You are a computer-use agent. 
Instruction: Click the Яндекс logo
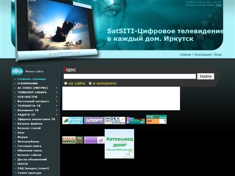click(70, 69)
